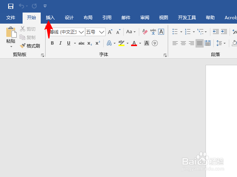Apply bullet list formatting

pyautogui.click(x=175, y=32)
